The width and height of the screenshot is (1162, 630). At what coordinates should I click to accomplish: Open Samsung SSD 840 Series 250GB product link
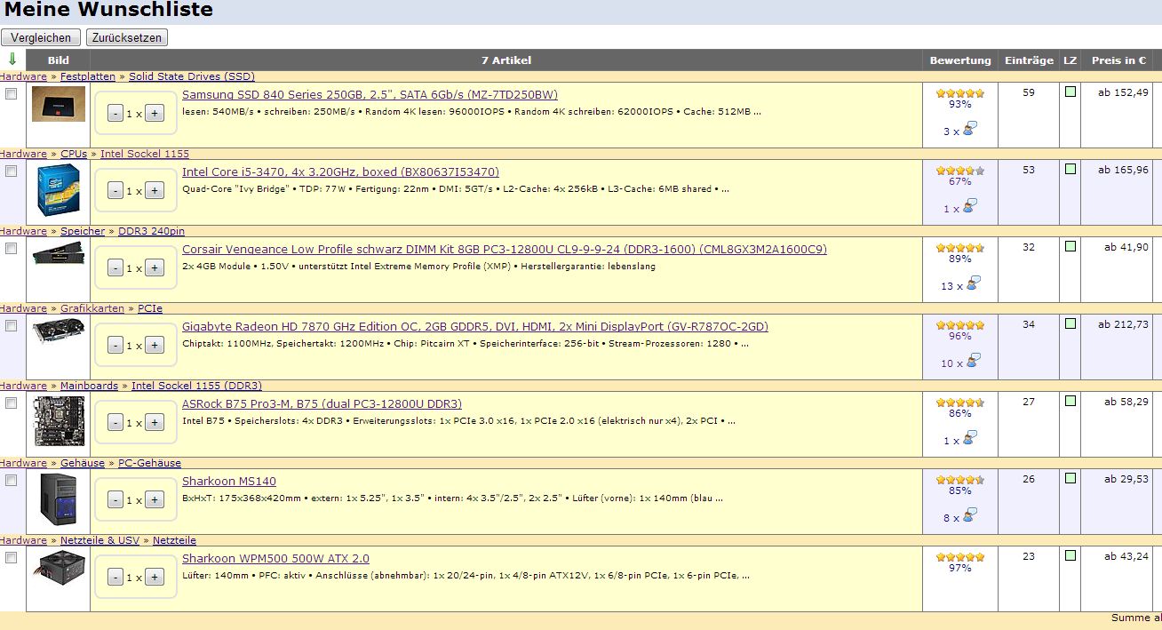pos(370,94)
